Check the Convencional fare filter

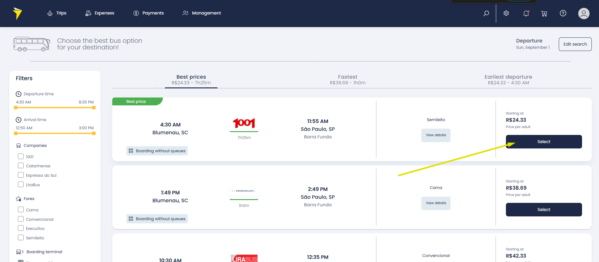pyautogui.click(x=21, y=219)
